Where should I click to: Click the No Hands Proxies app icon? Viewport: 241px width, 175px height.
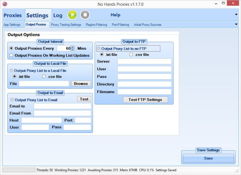(x=5, y=4)
